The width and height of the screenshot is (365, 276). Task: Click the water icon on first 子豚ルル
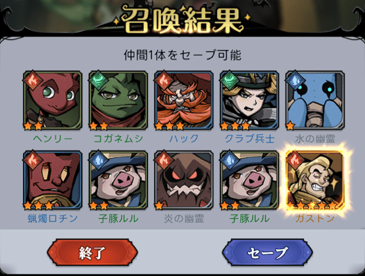coord(99,160)
